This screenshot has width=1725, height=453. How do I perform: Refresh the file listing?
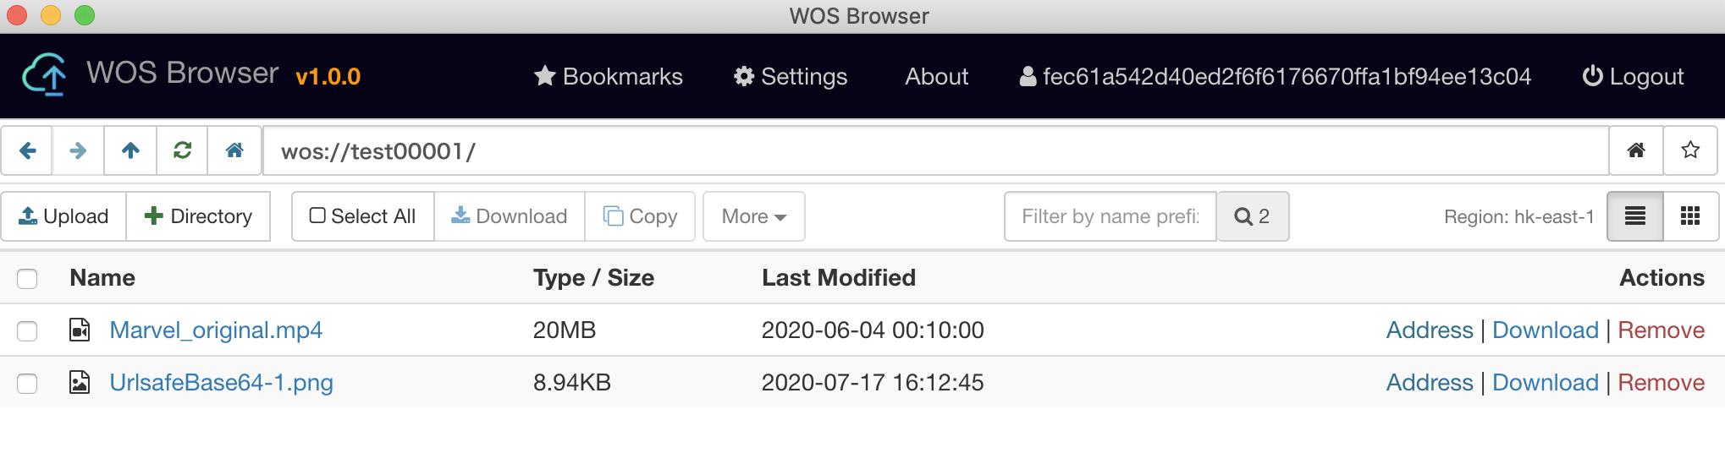pos(182,150)
